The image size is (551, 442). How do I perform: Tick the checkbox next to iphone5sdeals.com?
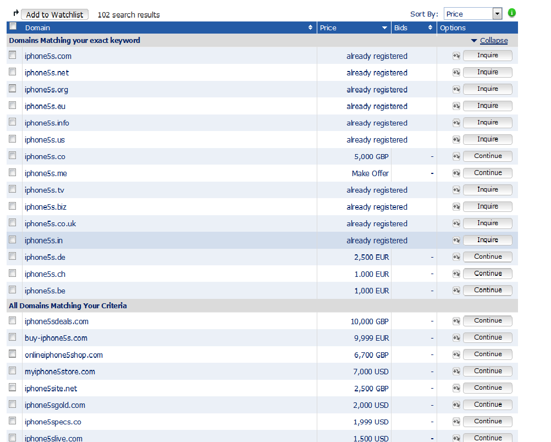click(x=13, y=320)
